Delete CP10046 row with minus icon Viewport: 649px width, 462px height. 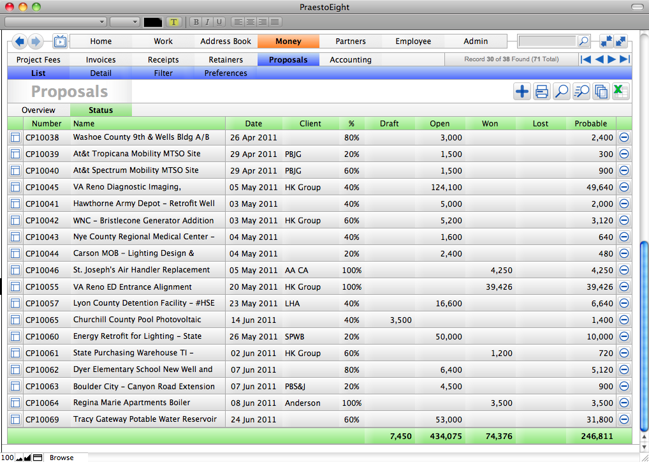[x=624, y=270]
